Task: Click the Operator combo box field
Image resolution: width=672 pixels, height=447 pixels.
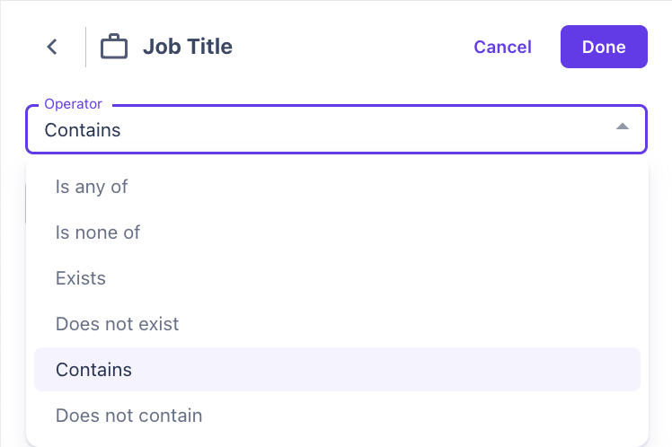Action: [336, 129]
